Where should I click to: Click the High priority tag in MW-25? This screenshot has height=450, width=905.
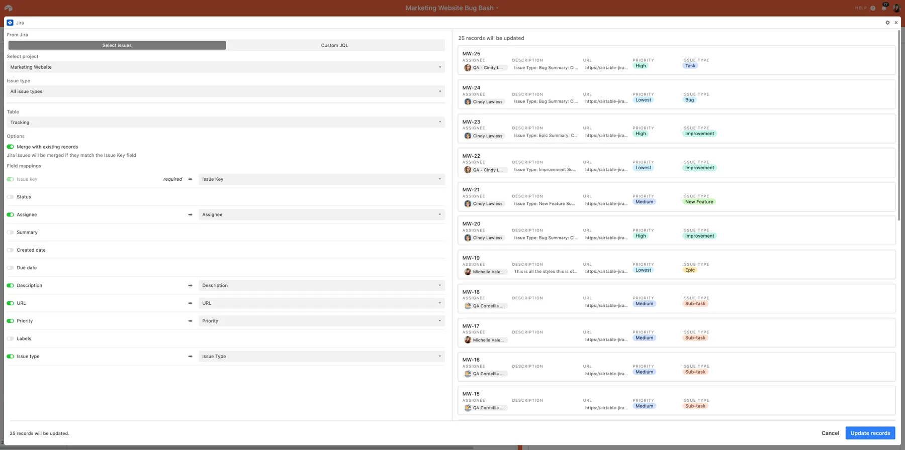click(x=641, y=66)
